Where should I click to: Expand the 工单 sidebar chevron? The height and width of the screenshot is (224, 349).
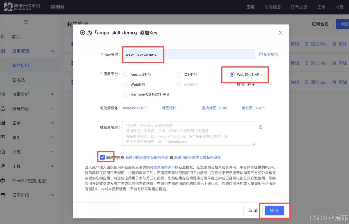coord(53,123)
